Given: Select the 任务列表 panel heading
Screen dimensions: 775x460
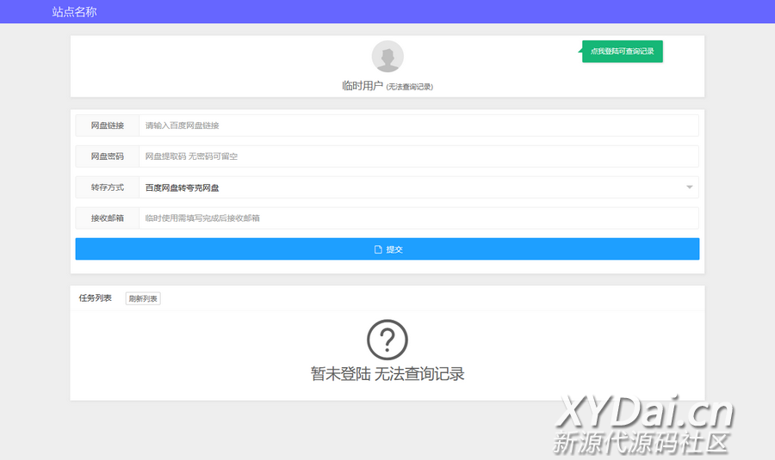Looking at the screenshot, I should tap(96, 298).
